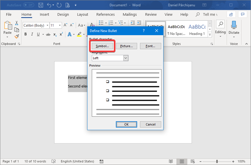The image size is (251, 165).
Task: Toggle Bold formatting
Action: [x=26, y=34]
